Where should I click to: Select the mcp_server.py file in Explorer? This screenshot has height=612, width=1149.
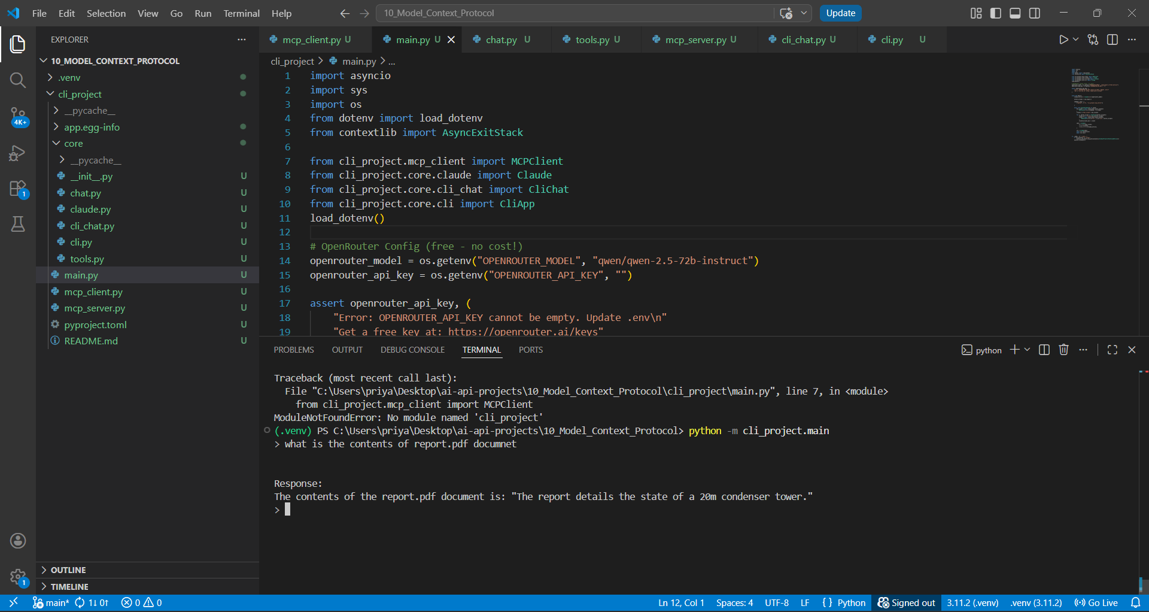click(x=94, y=308)
